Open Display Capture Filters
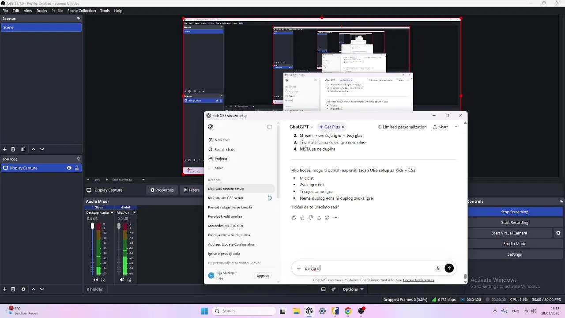 pyautogui.click(x=192, y=190)
